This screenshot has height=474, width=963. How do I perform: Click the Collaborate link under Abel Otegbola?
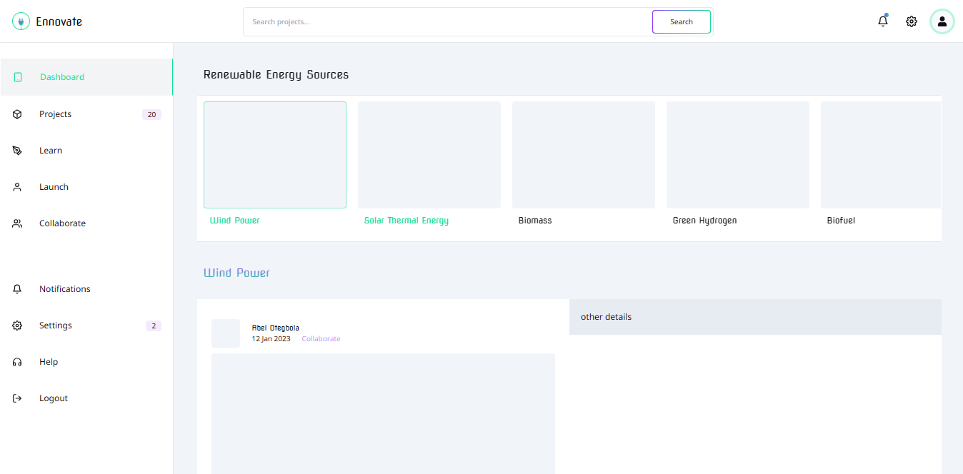point(321,339)
